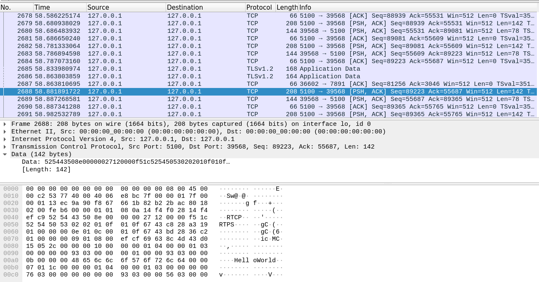
Task: Expand the Frame 2688 details
Action: [x=5, y=124]
